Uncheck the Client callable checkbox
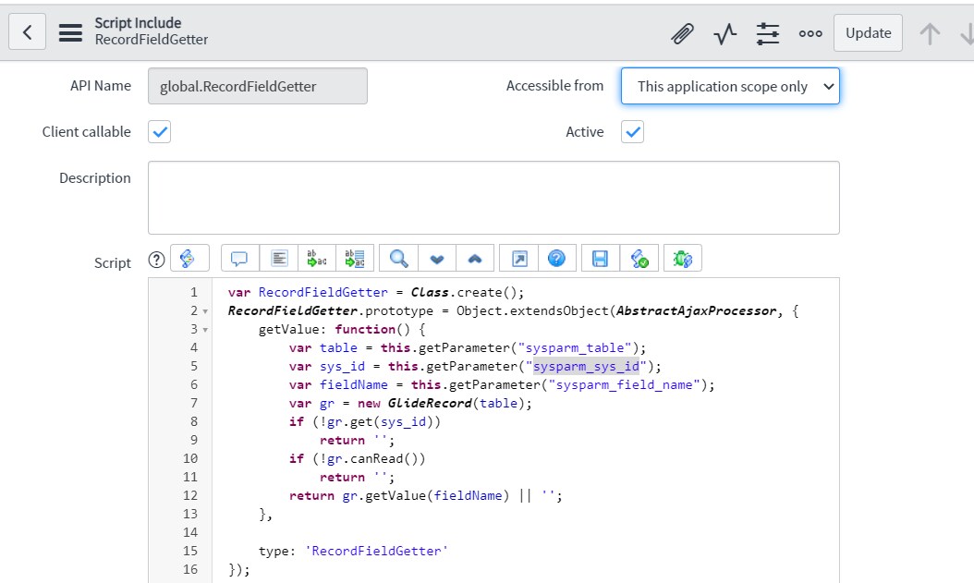Viewport: 974px width, 583px height. tap(159, 132)
